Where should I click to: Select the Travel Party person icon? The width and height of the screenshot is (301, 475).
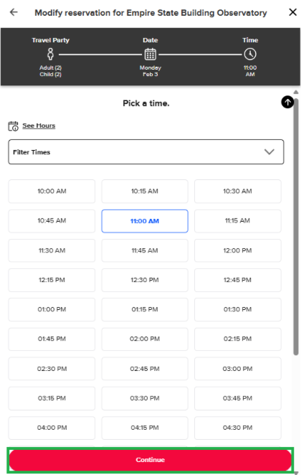pos(50,54)
